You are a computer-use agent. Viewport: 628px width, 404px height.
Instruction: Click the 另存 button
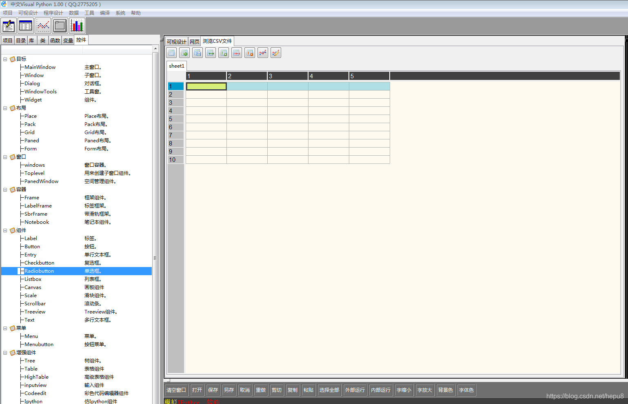(229, 390)
